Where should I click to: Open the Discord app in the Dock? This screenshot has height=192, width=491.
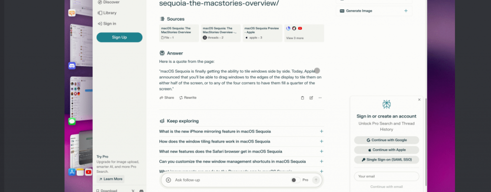[72, 66]
